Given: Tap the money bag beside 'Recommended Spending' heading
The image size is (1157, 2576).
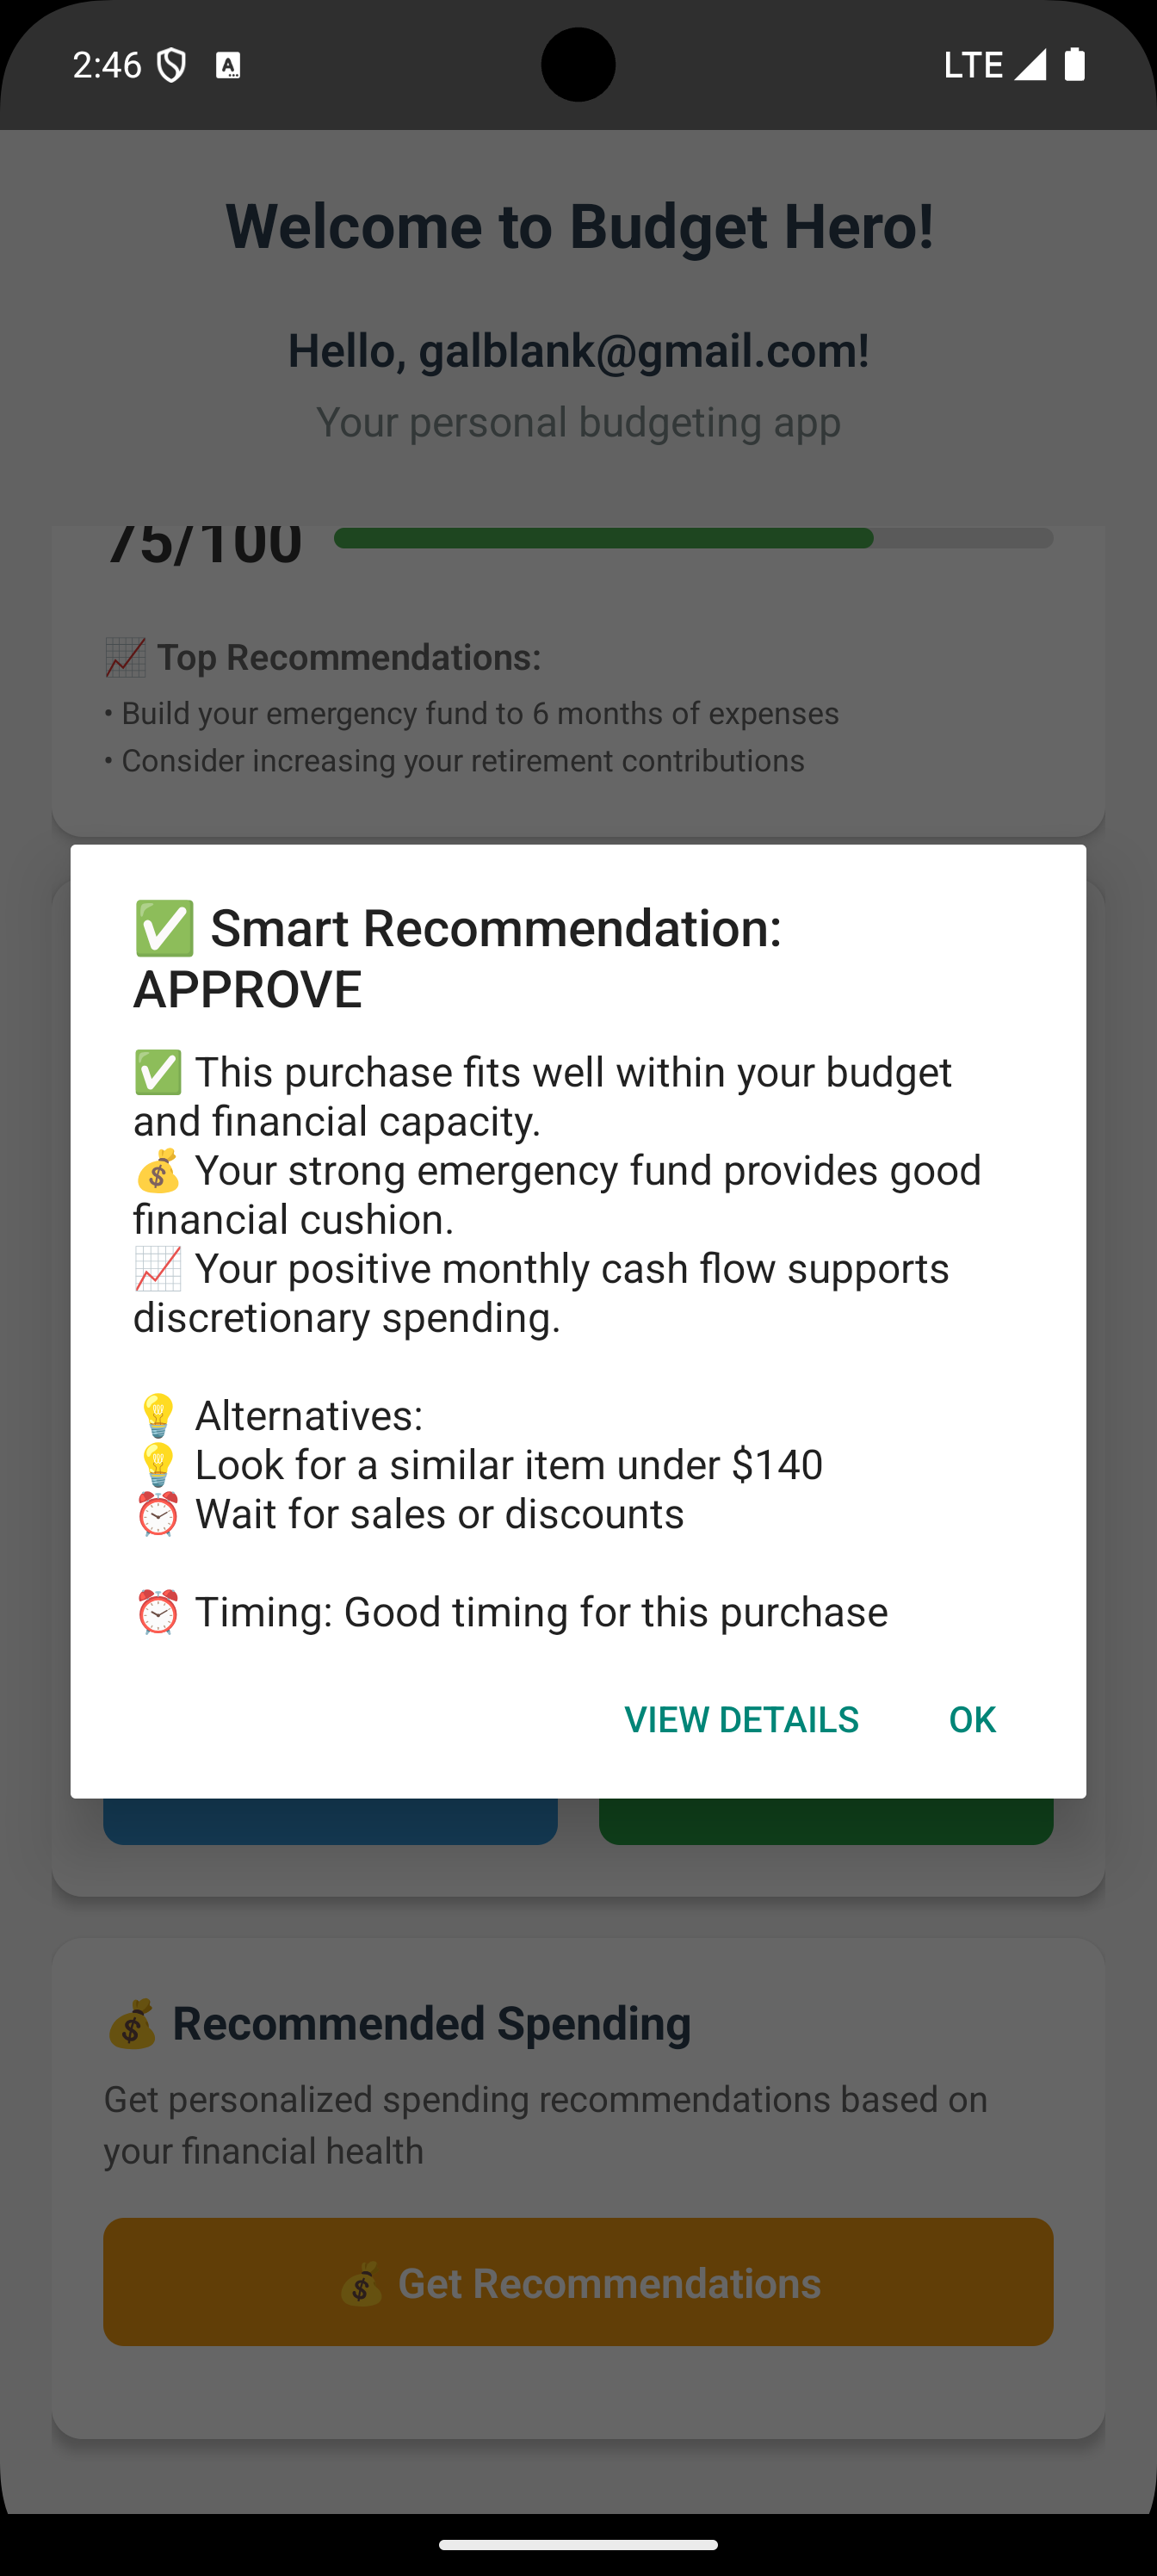Looking at the screenshot, I should coord(131,2024).
